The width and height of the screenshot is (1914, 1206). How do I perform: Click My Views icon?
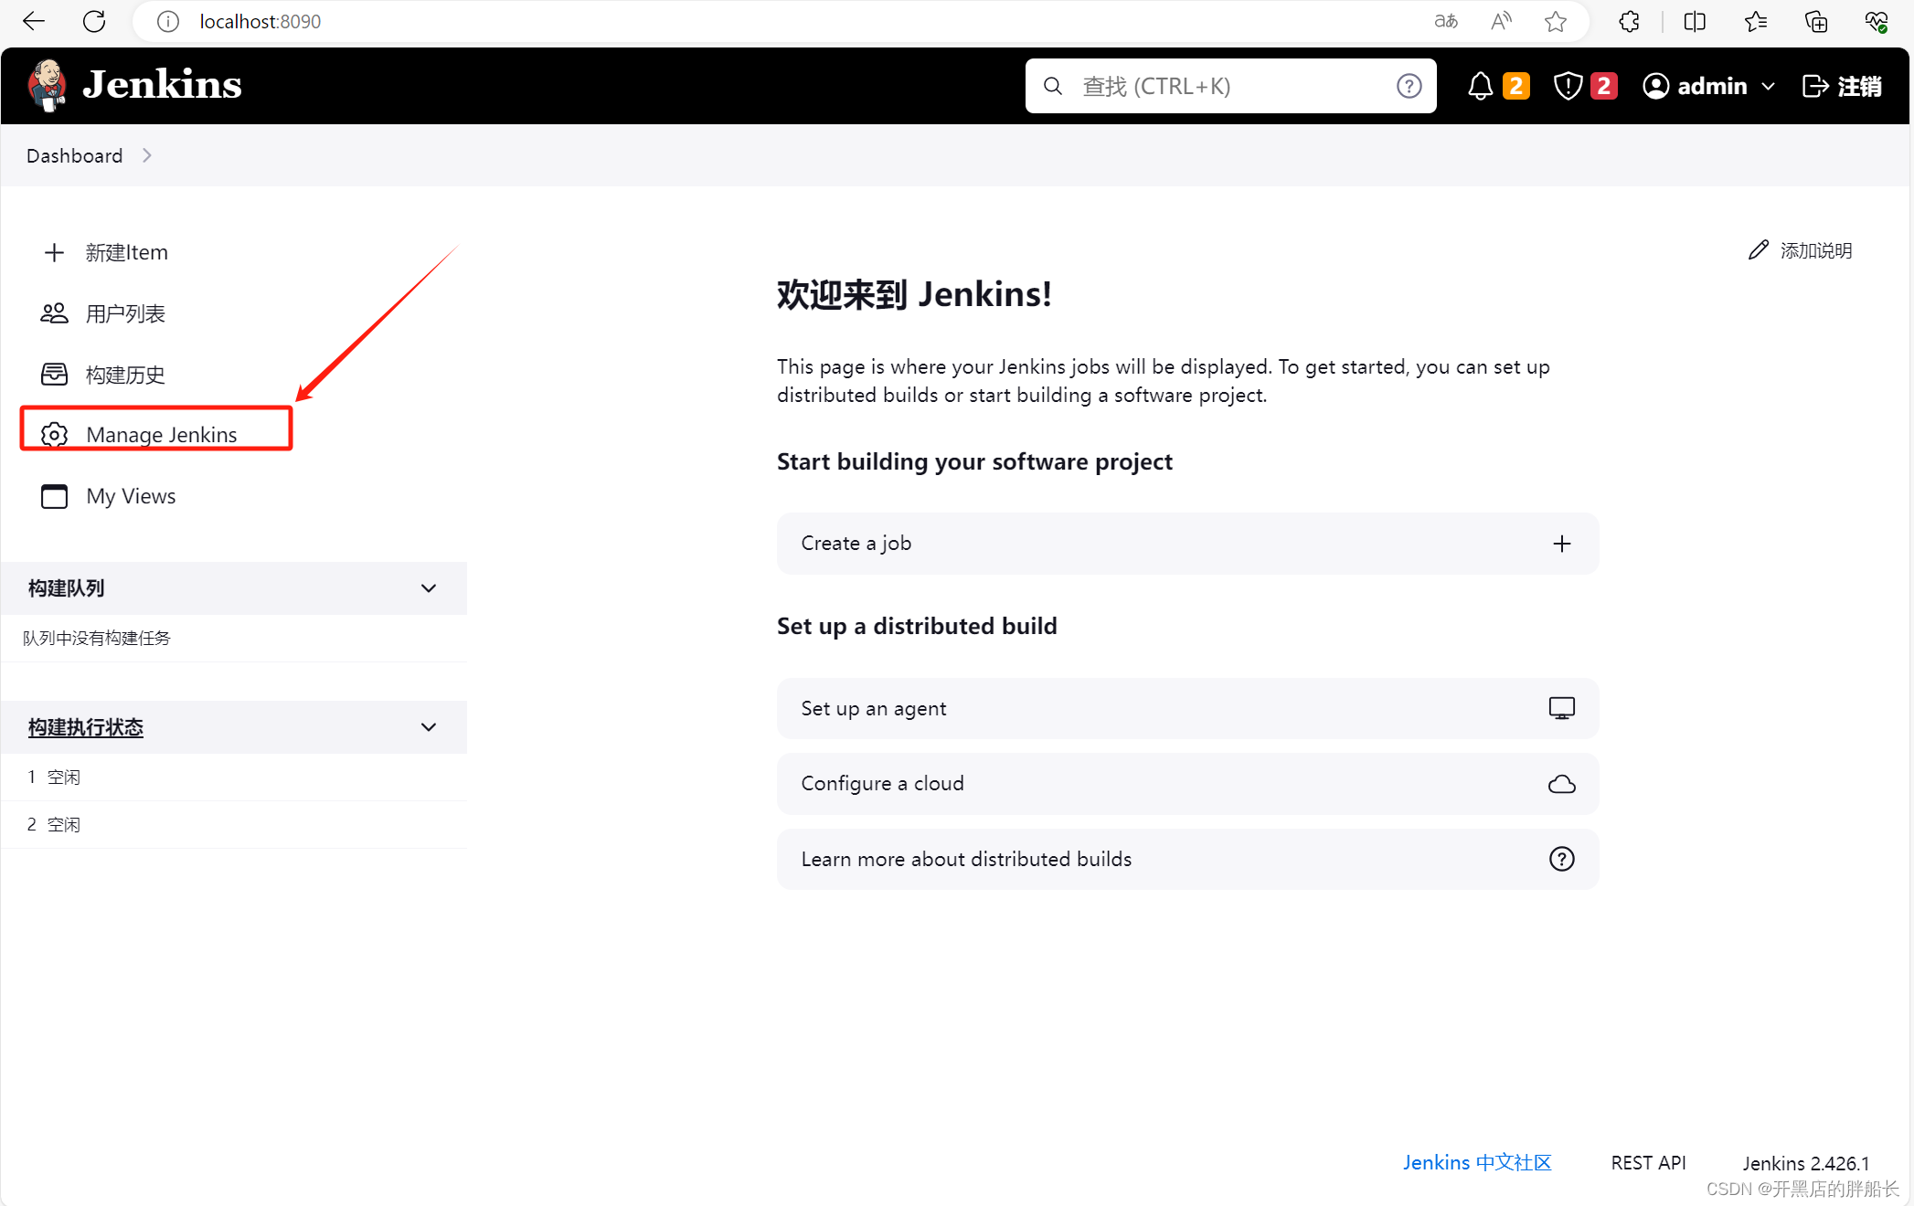54,496
